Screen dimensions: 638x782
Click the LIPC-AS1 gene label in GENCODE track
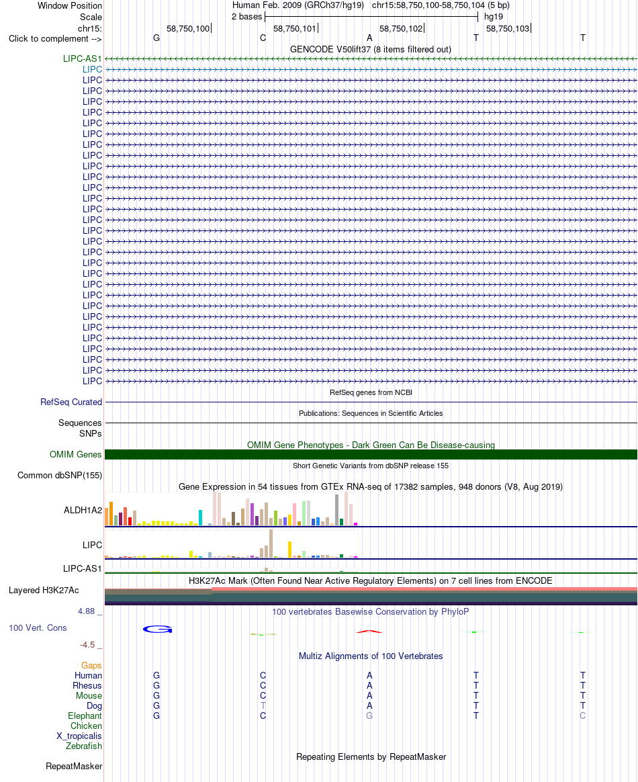point(82,59)
